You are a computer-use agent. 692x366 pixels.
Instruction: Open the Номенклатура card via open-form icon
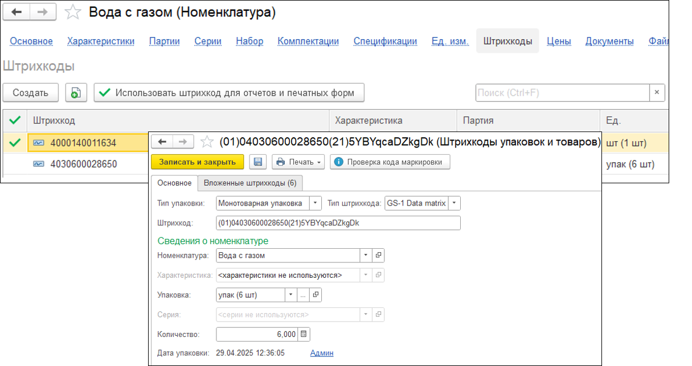pos(378,255)
